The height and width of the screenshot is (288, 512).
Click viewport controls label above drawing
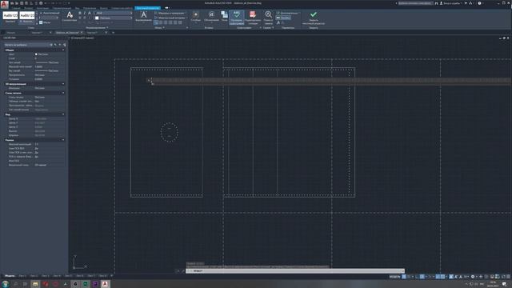82,38
